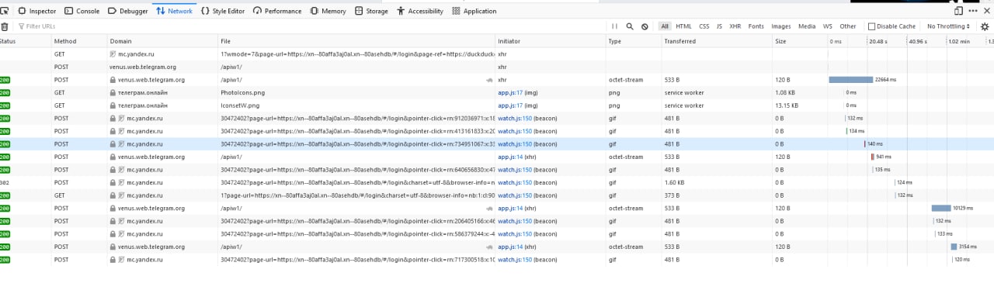Switch to the Storage tab
Screen dimensions: 994x304
tap(371, 11)
